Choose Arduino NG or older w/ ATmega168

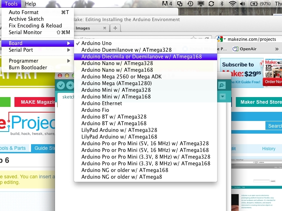tap(146, 170)
